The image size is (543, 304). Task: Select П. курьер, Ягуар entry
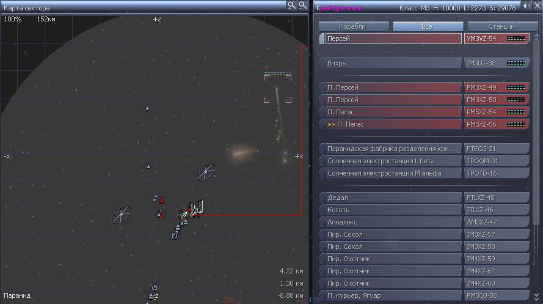[x=393, y=295]
